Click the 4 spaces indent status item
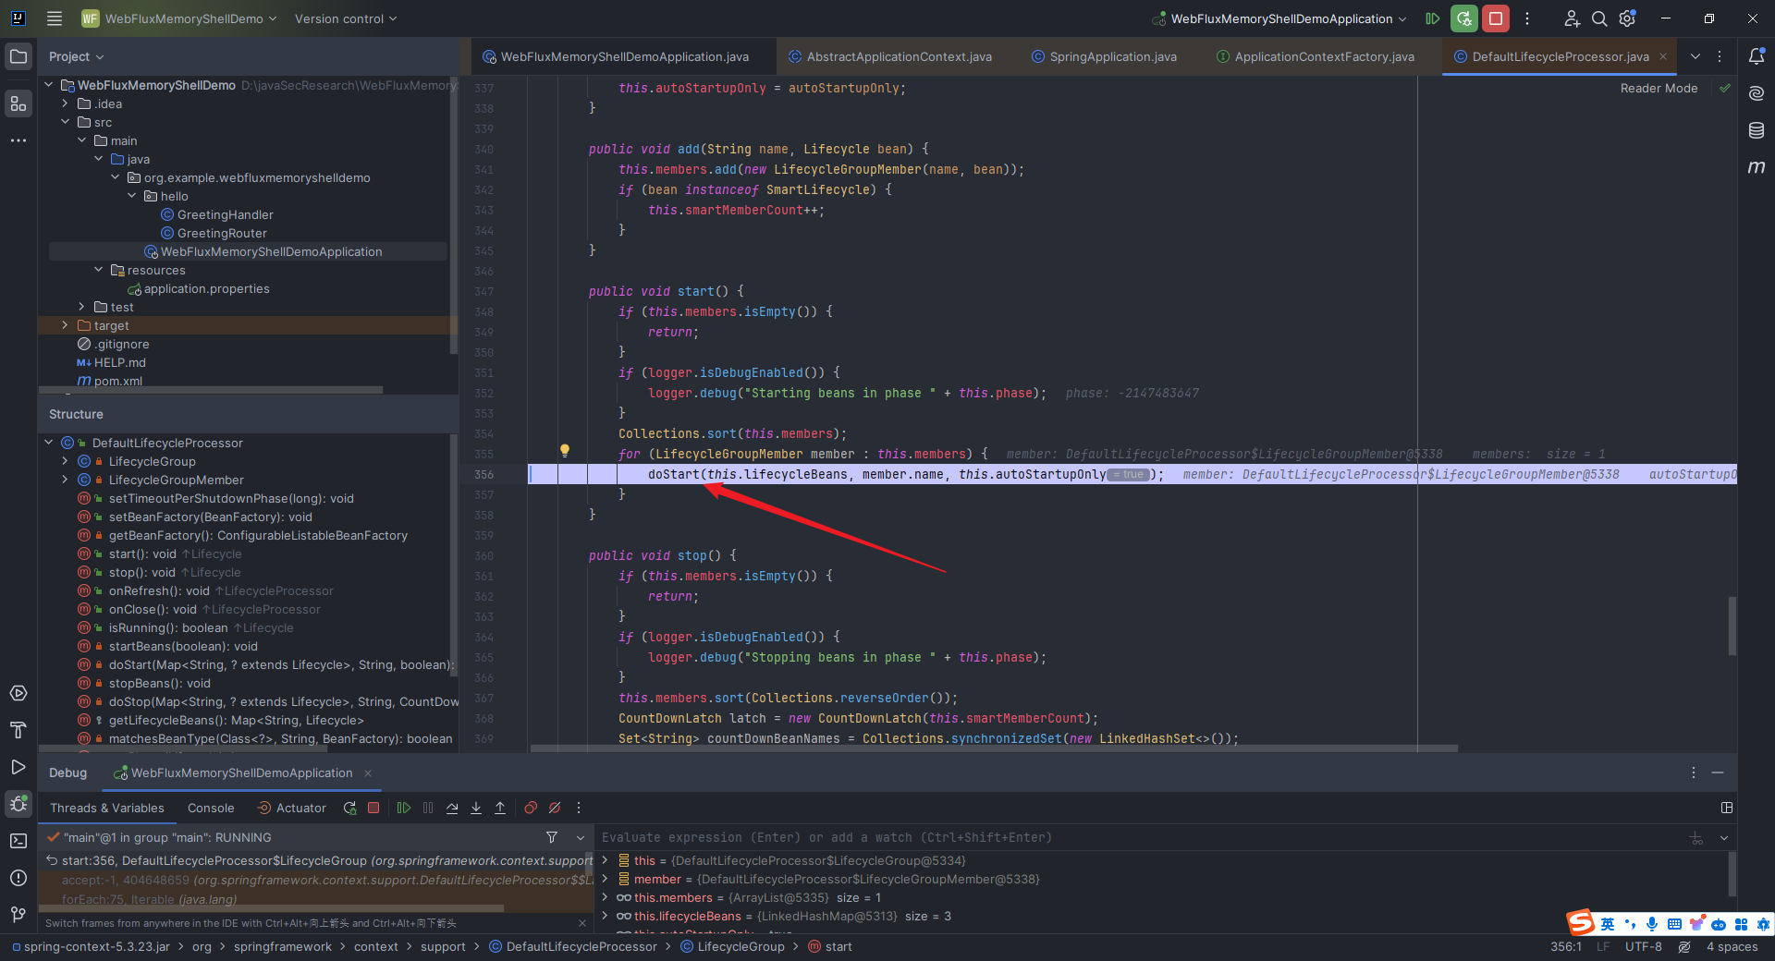The image size is (1775, 961). [x=1732, y=946]
